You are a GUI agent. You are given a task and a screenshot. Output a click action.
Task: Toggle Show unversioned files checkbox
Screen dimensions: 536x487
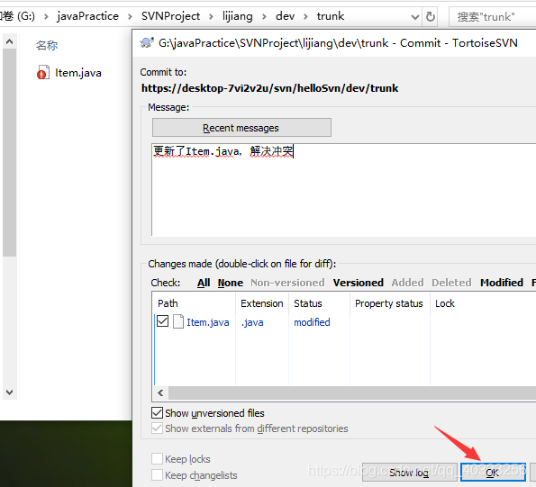tap(157, 413)
